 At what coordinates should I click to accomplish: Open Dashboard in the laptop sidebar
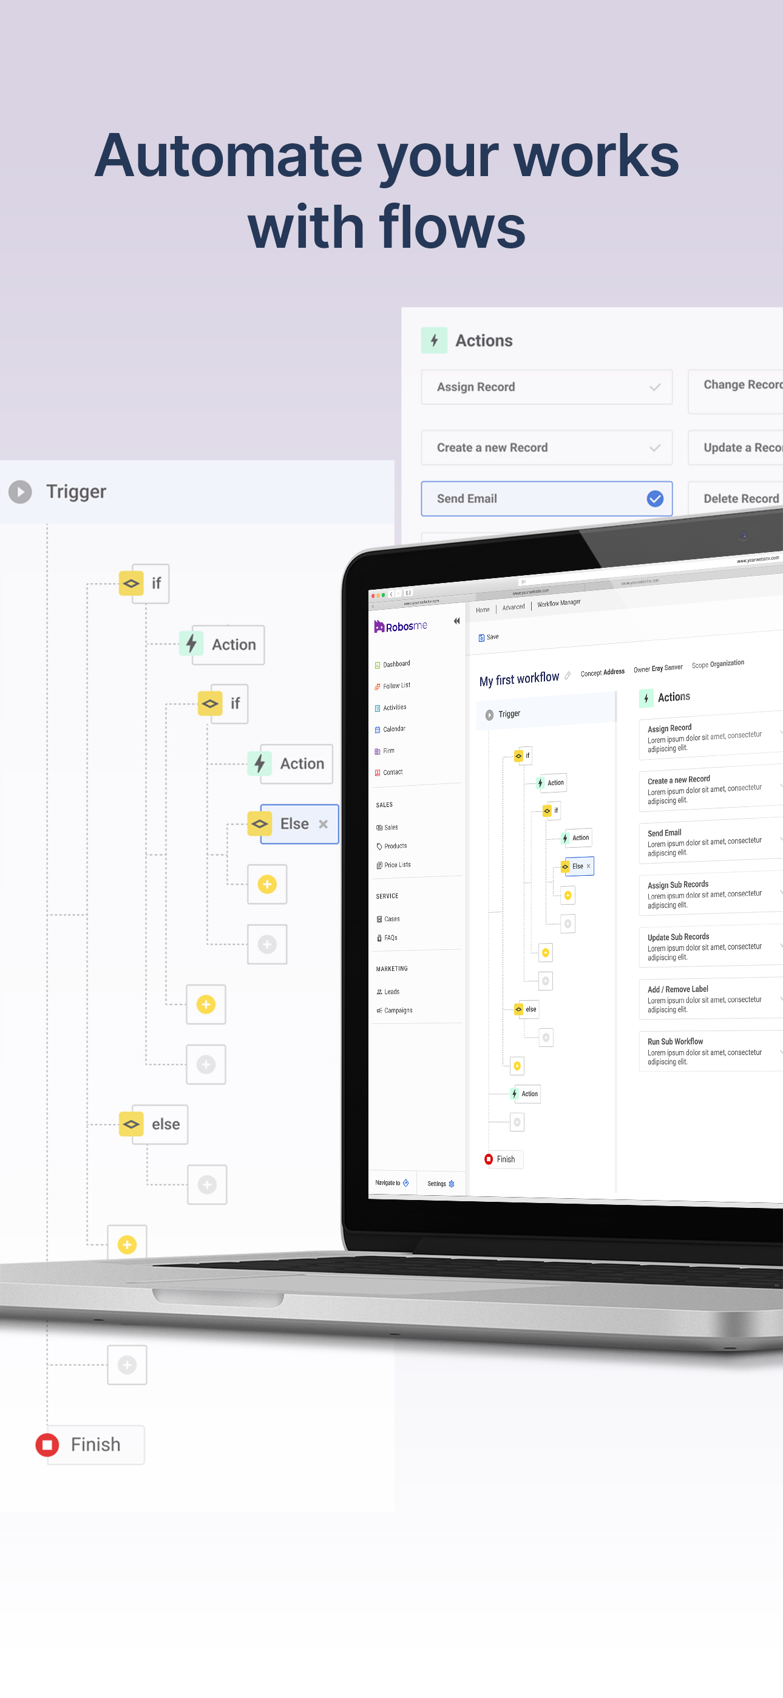(393, 664)
